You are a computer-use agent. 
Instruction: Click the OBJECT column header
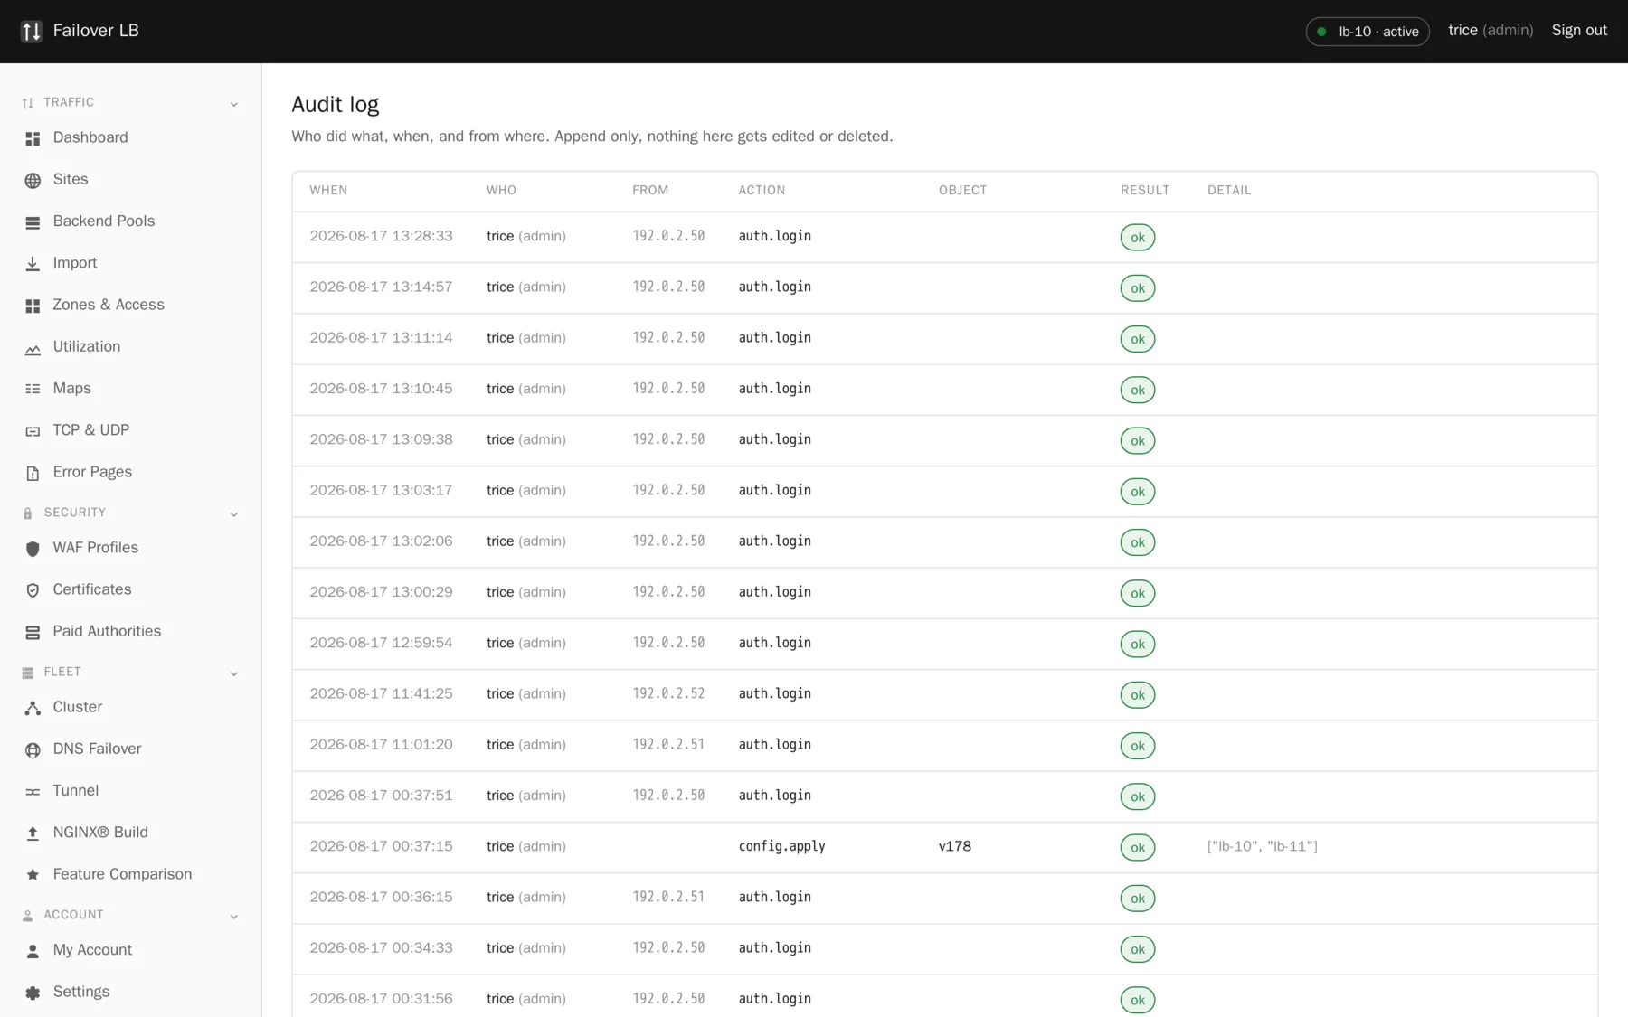[x=962, y=190]
